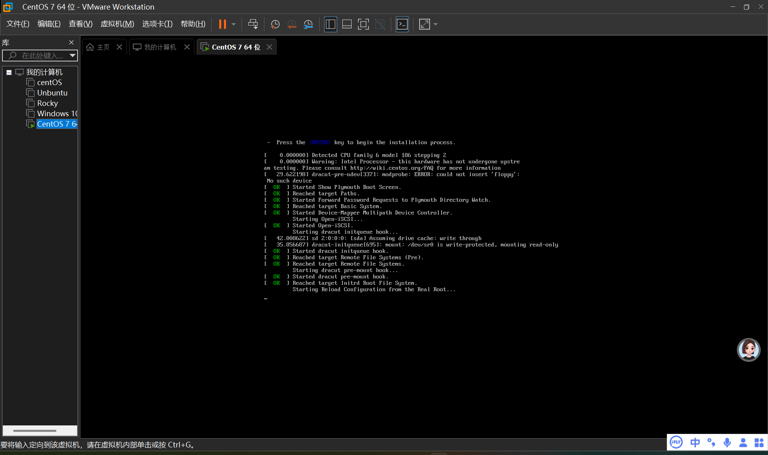Open the library search filter dropdown
768x455 pixels.
(x=72, y=56)
